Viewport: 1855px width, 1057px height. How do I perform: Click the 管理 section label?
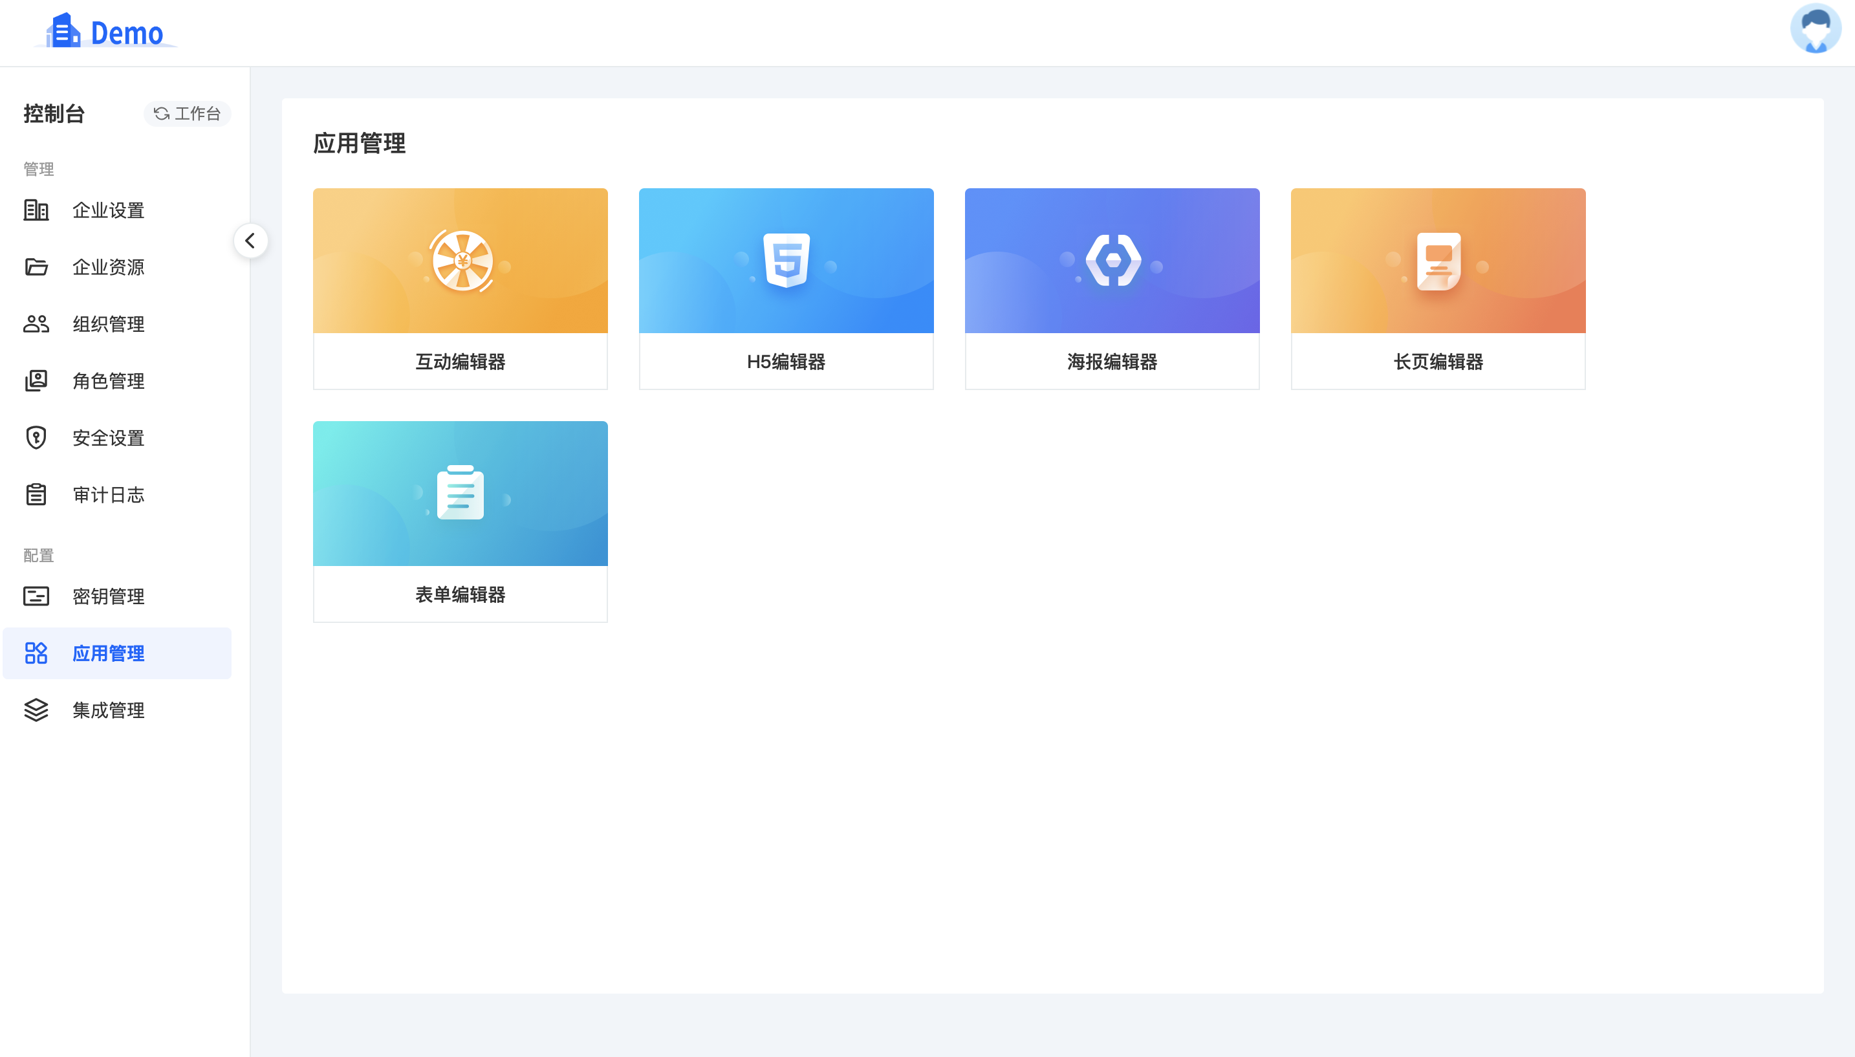tap(38, 169)
